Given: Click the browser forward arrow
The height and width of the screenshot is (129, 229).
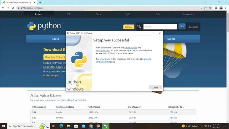Looking at the screenshot, I should 8,8.
